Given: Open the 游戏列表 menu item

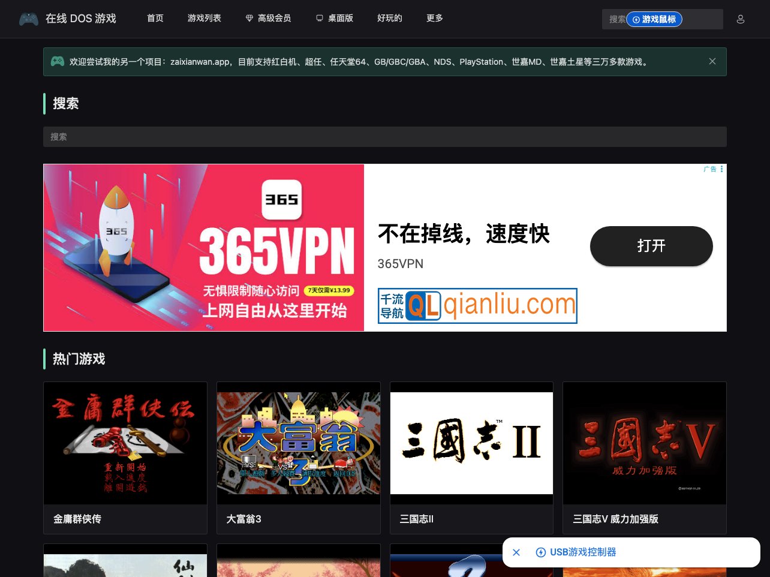Looking at the screenshot, I should tap(204, 19).
